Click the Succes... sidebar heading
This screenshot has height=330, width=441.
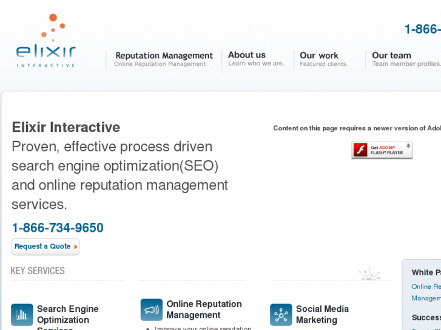pos(426,317)
